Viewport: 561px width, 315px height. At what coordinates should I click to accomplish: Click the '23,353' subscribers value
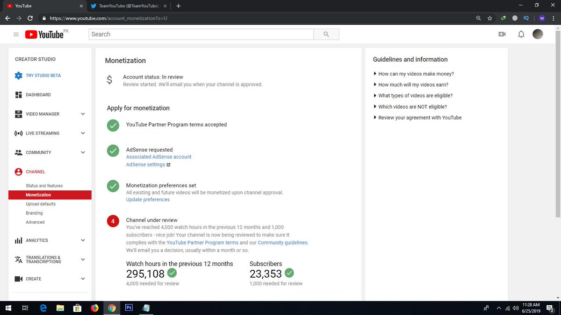(x=266, y=274)
